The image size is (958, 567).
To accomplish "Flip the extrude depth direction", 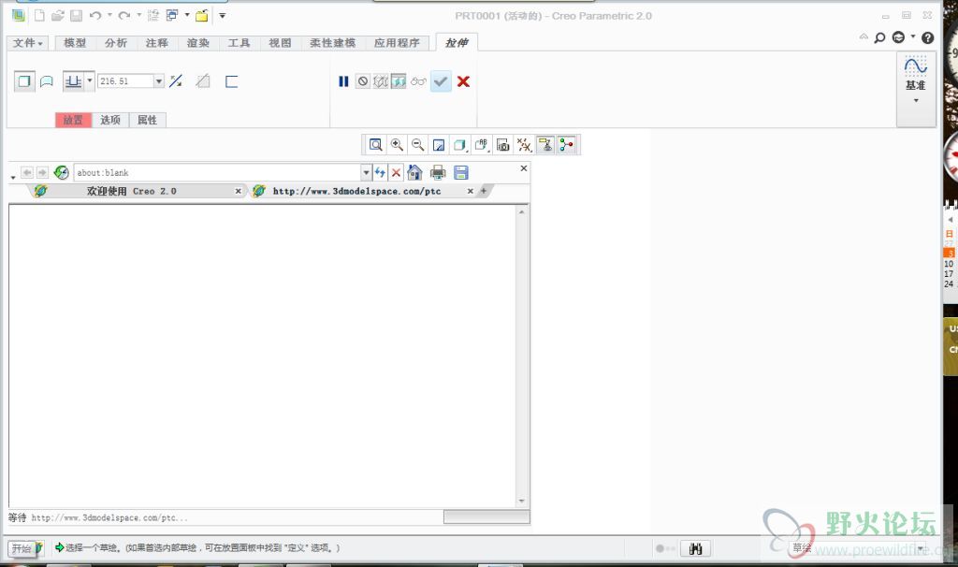I will 176,80.
